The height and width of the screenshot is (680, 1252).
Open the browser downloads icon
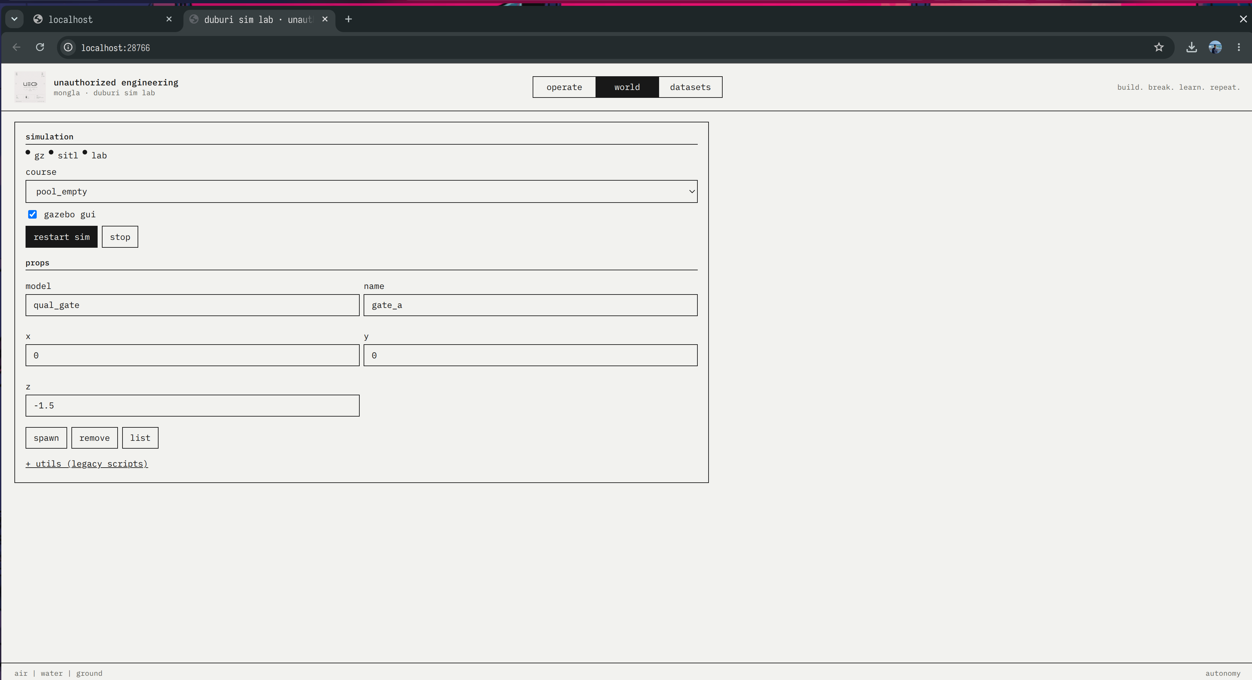tap(1191, 47)
